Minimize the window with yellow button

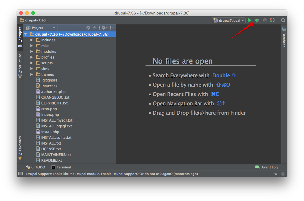27,13
